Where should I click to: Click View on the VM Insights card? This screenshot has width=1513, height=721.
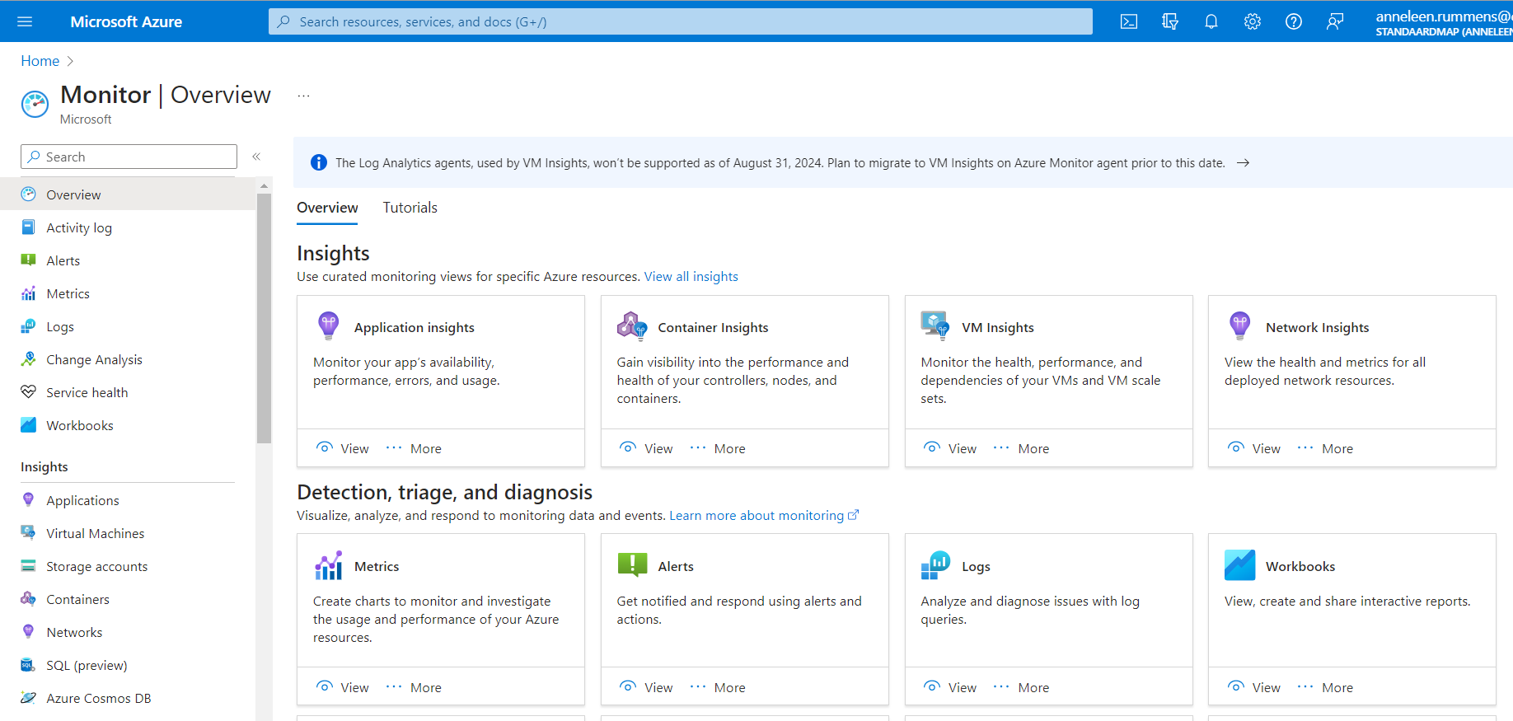pos(950,448)
